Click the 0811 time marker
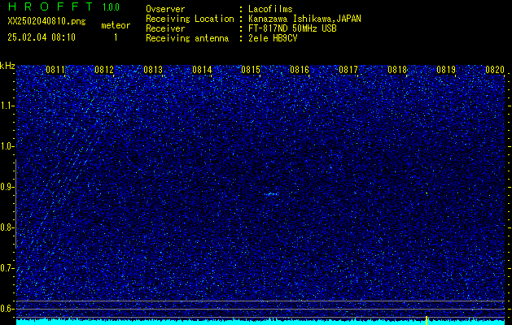512x325 pixels. point(55,70)
